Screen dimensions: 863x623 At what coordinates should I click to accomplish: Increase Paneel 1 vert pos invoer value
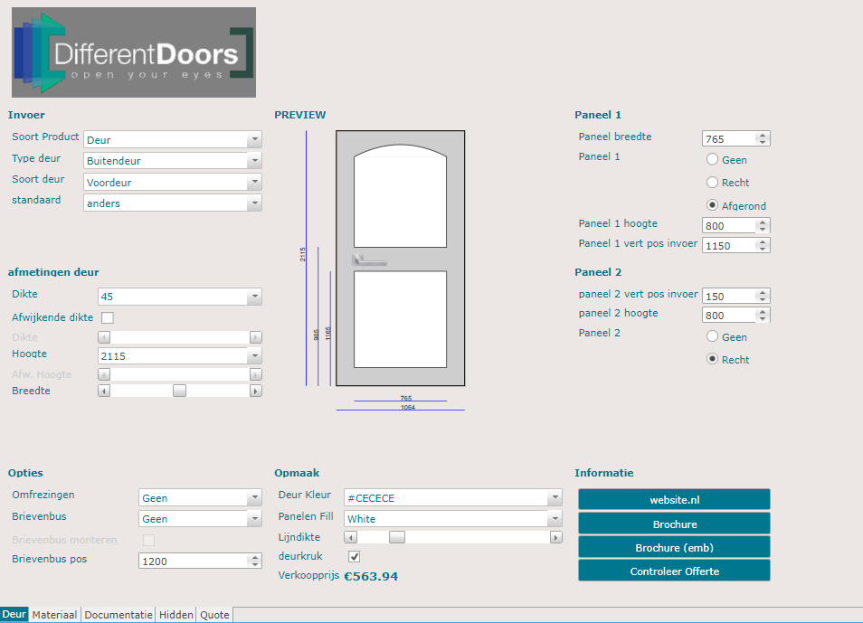[x=763, y=242]
